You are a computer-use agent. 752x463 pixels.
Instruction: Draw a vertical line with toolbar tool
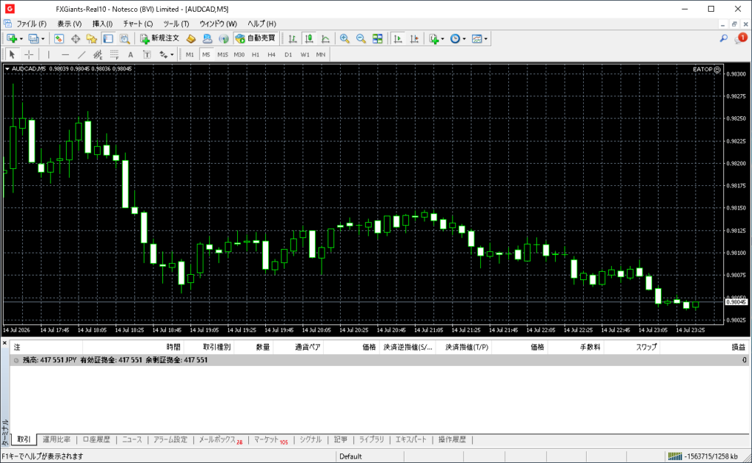[48, 54]
